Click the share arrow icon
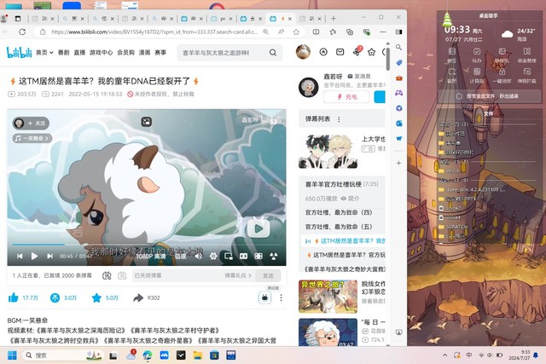The height and width of the screenshot is (364, 546). pyautogui.click(x=137, y=298)
